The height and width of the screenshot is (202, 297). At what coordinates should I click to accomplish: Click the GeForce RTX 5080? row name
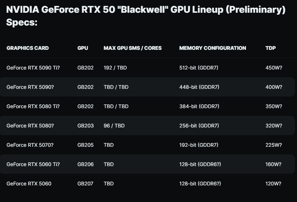(30, 126)
